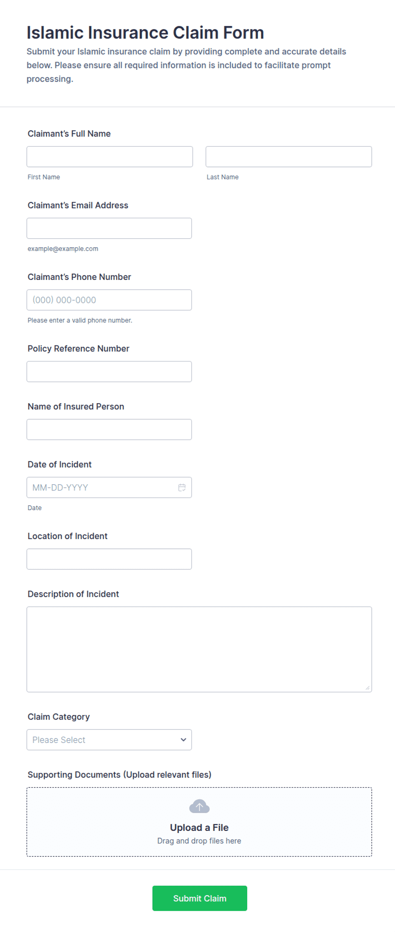
Task: Click the Claim Category label
Action: (x=59, y=717)
